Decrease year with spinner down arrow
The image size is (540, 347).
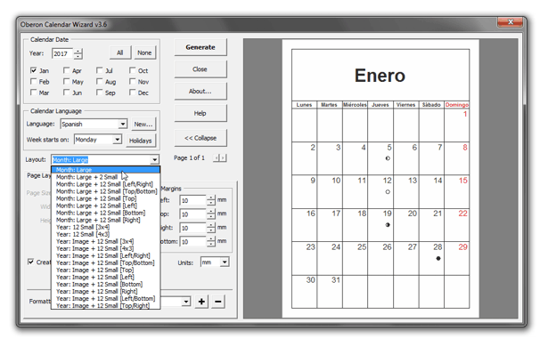pos(78,56)
